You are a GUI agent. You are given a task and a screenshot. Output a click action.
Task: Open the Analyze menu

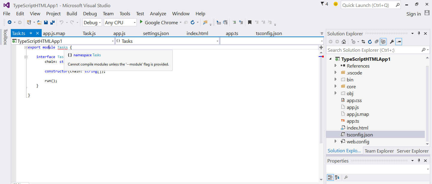coord(158,13)
